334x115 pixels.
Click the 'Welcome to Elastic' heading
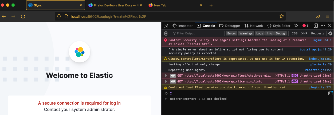tap(80, 75)
